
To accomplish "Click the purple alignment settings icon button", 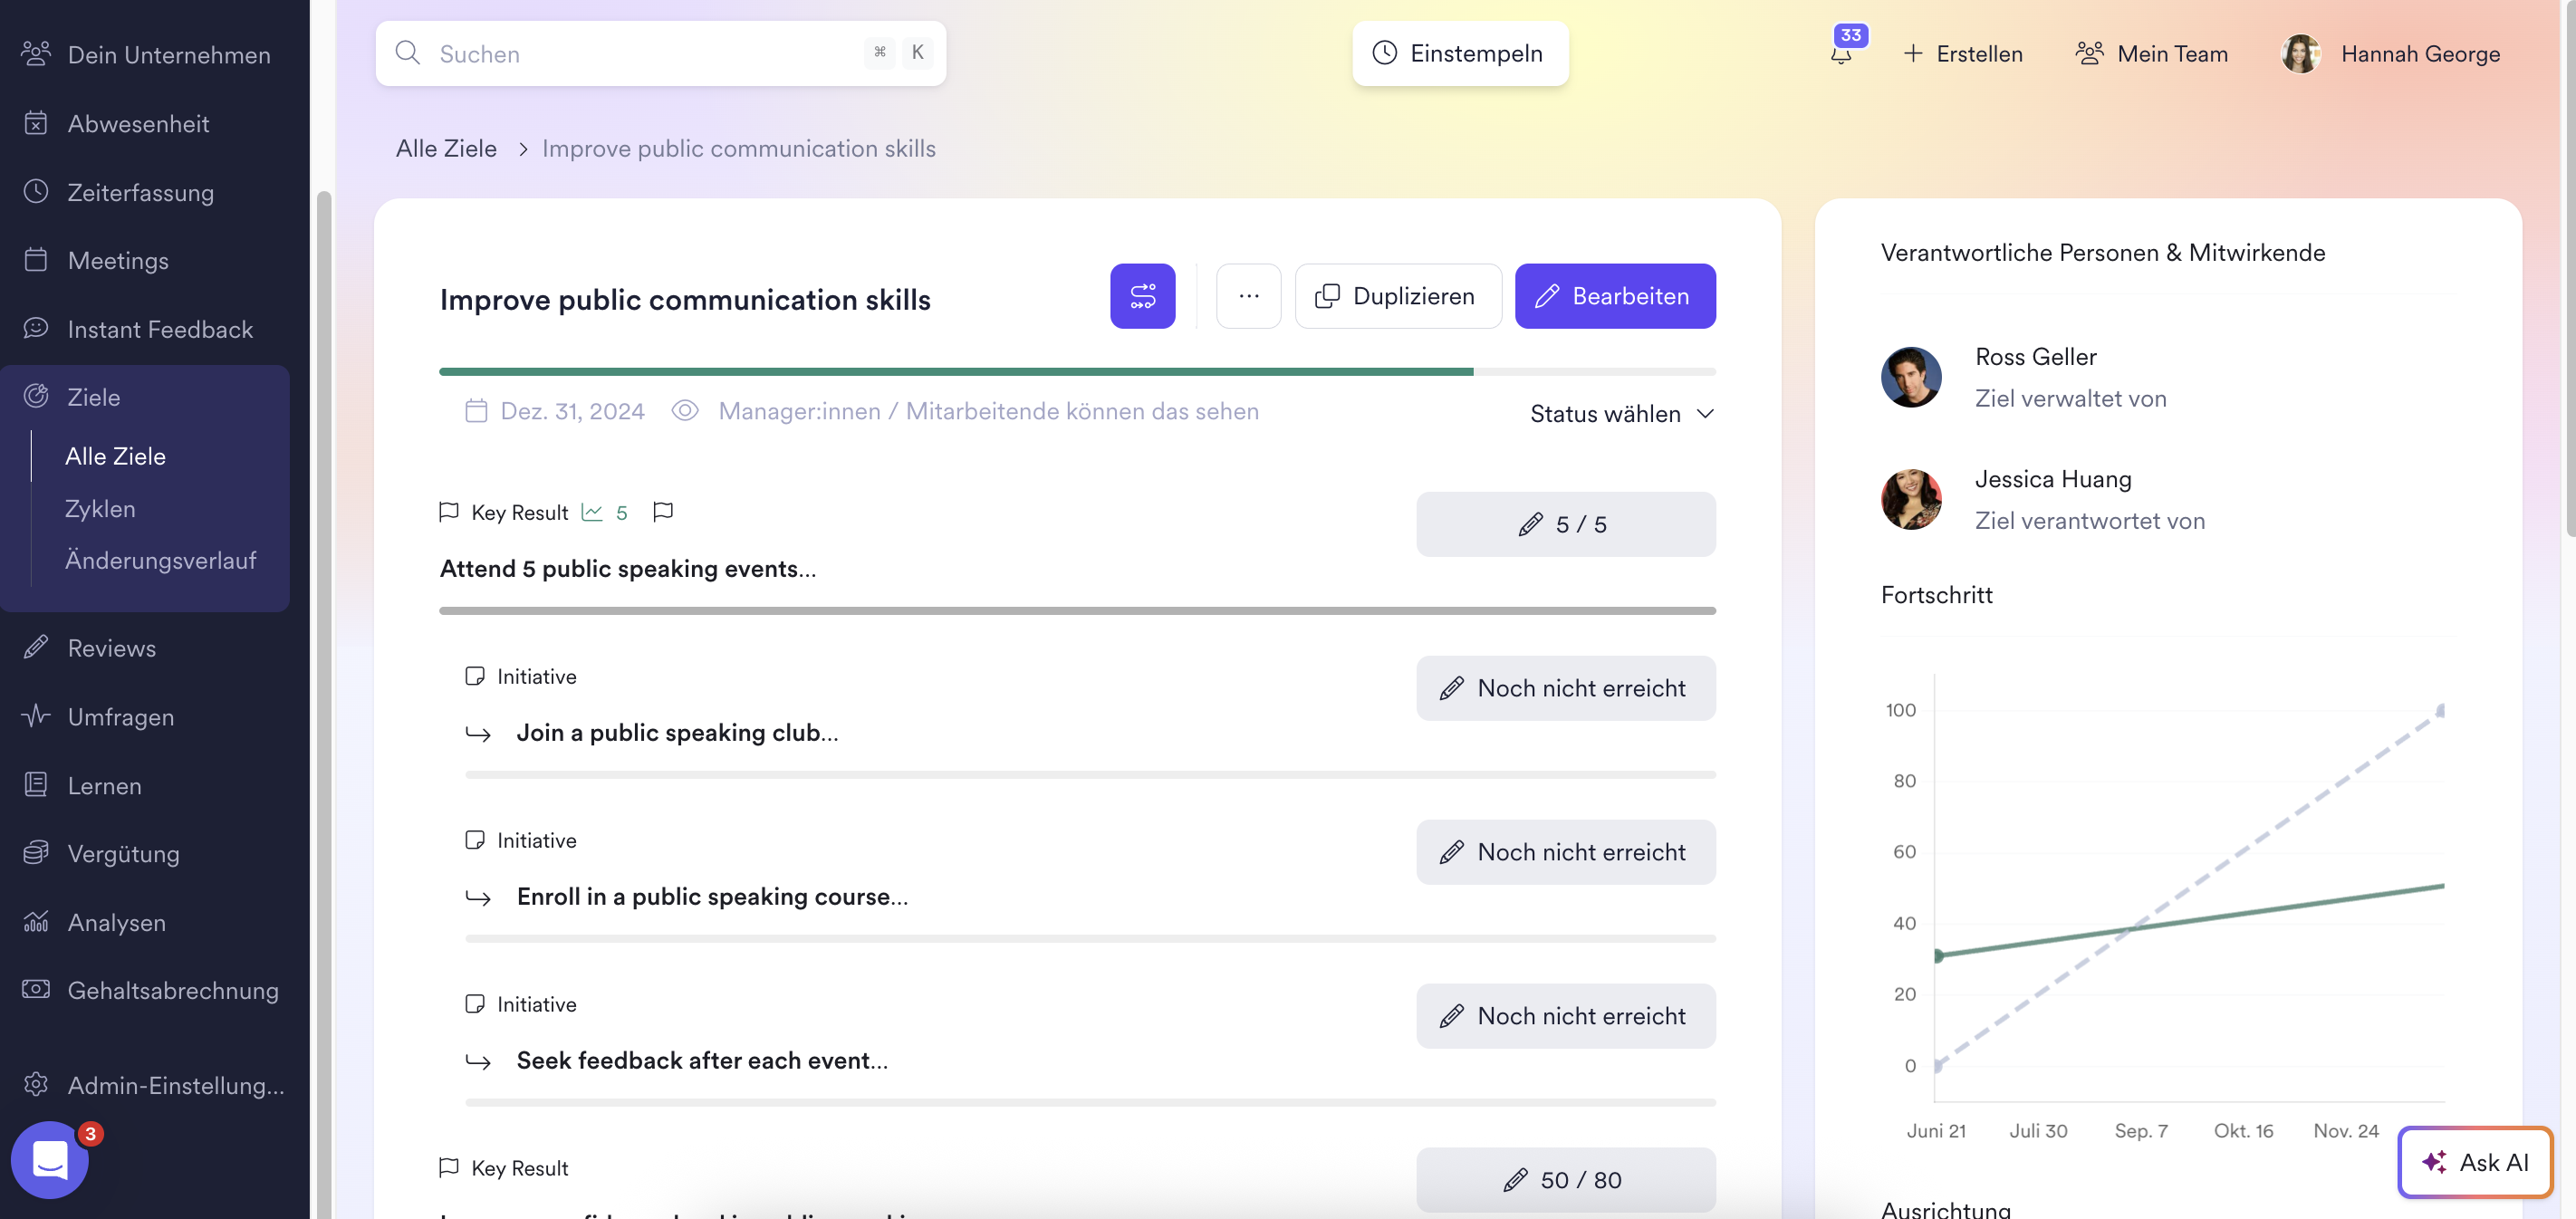I will coord(1142,296).
